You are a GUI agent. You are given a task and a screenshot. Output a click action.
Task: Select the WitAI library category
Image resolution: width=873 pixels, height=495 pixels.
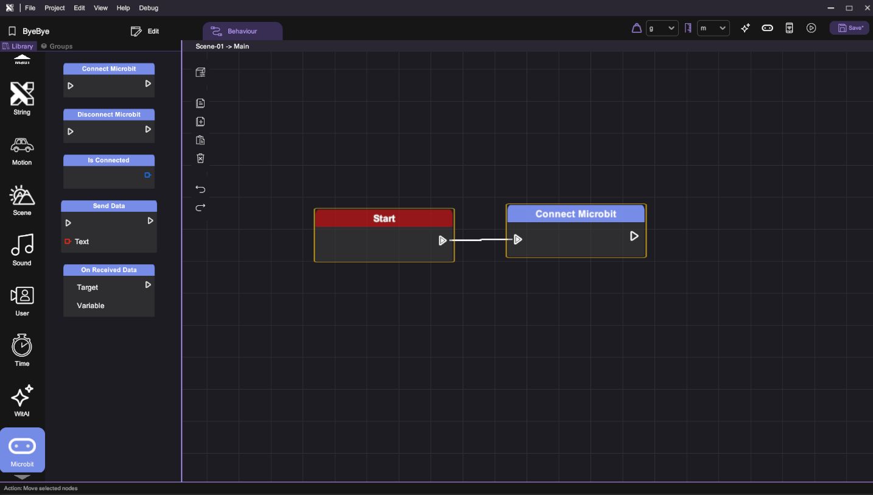22,401
